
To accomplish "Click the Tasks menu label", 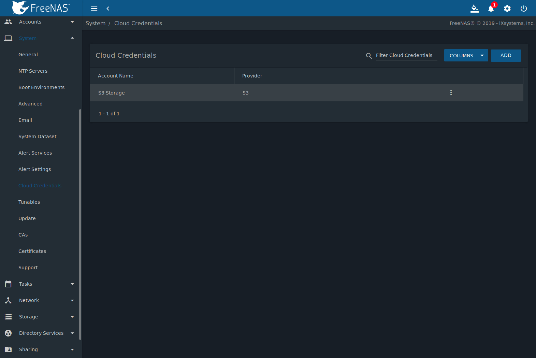I will pyautogui.click(x=26, y=284).
